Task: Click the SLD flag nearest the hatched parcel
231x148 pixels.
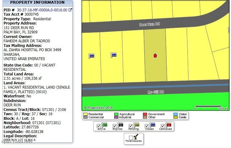Action: tap(114, 55)
